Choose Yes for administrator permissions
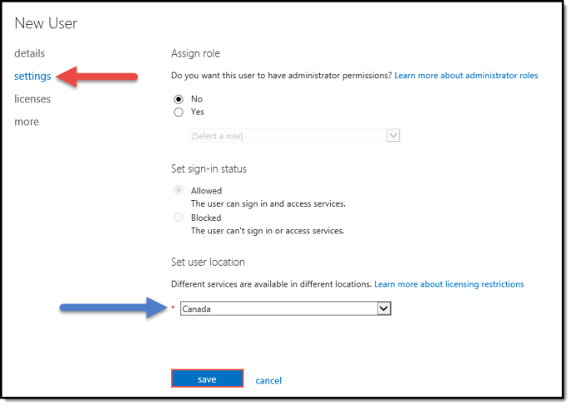The image size is (571, 406). (x=178, y=112)
